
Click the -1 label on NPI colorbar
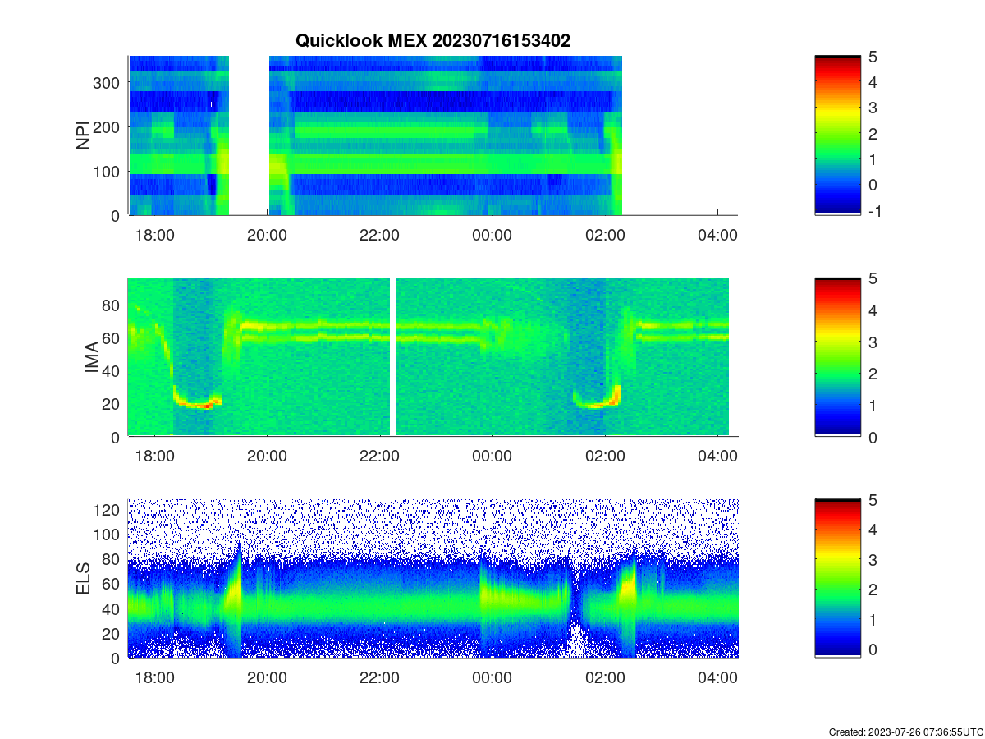[877, 211]
